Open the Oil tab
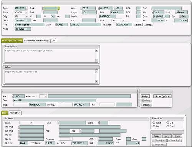This screenshot has height=147, width=192. 53,41
